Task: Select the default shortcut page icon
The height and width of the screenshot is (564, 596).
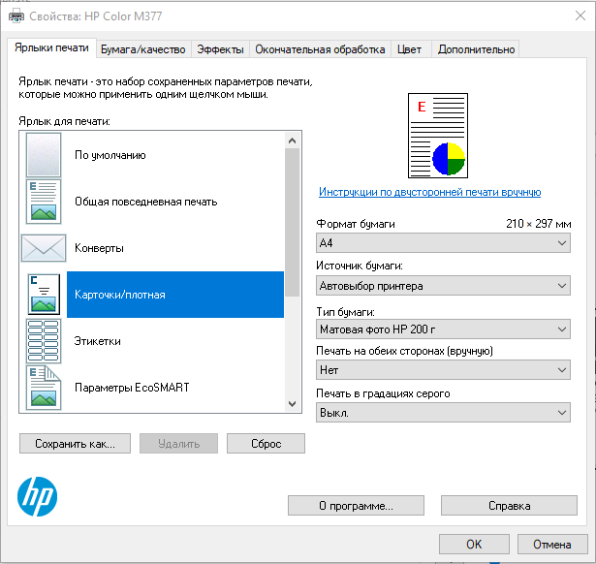Action: tap(44, 154)
